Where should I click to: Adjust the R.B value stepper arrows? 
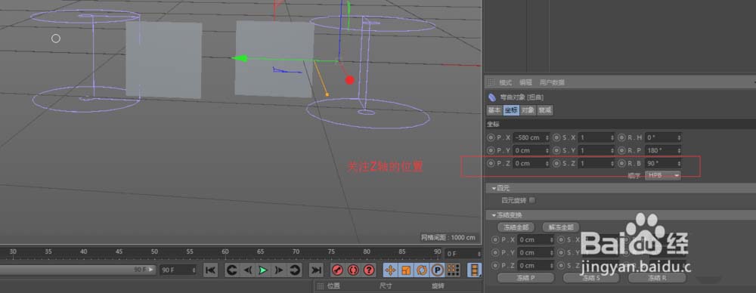679,164
